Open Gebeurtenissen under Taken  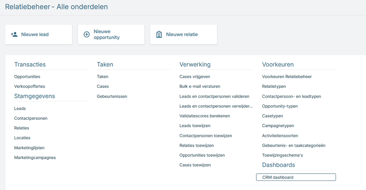[112, 96]
